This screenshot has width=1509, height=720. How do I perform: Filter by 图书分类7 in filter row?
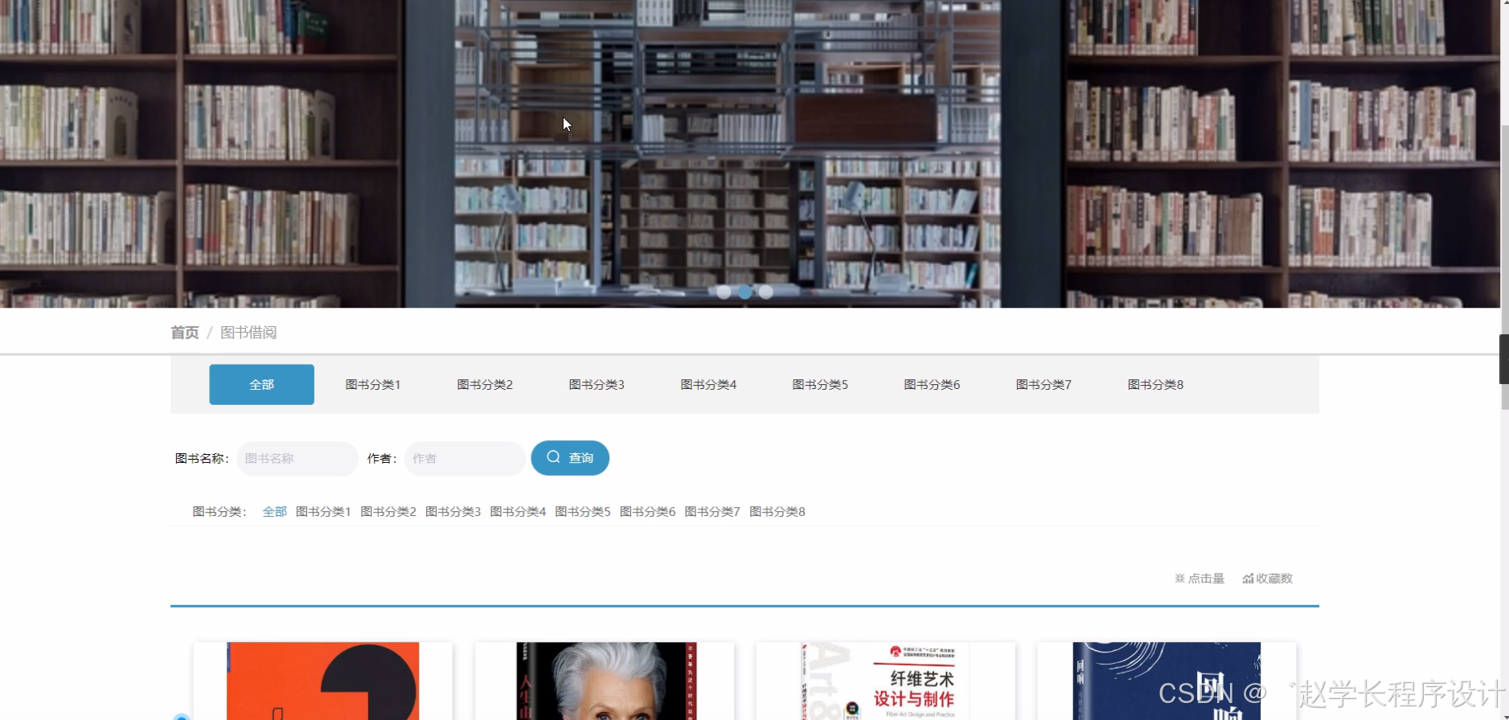712,511
